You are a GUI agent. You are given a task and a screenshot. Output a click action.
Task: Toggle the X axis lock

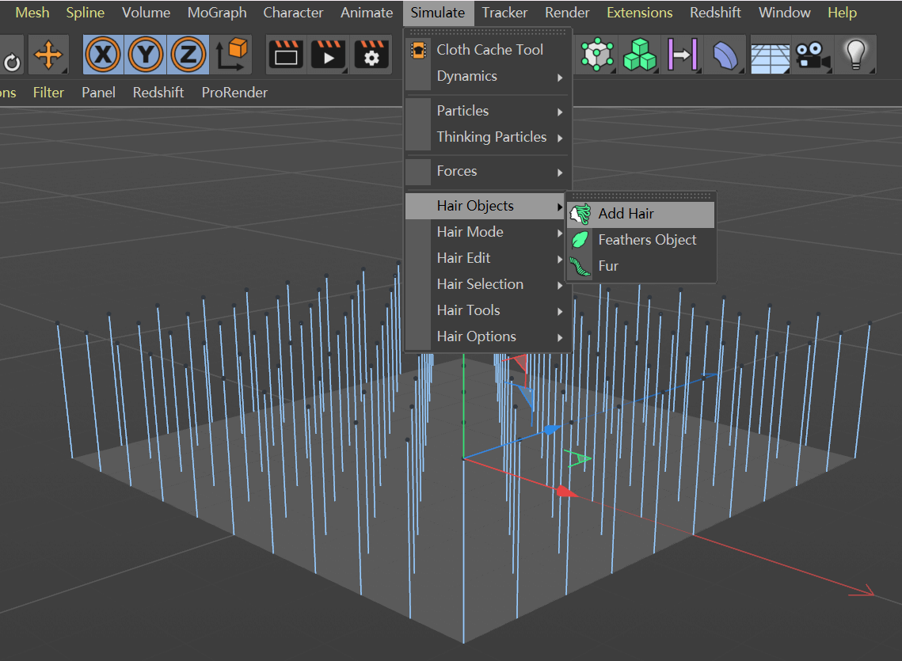103,55
